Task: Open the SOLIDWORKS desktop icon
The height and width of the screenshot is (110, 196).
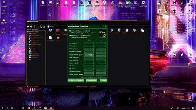Action: [x=120, y=4]
